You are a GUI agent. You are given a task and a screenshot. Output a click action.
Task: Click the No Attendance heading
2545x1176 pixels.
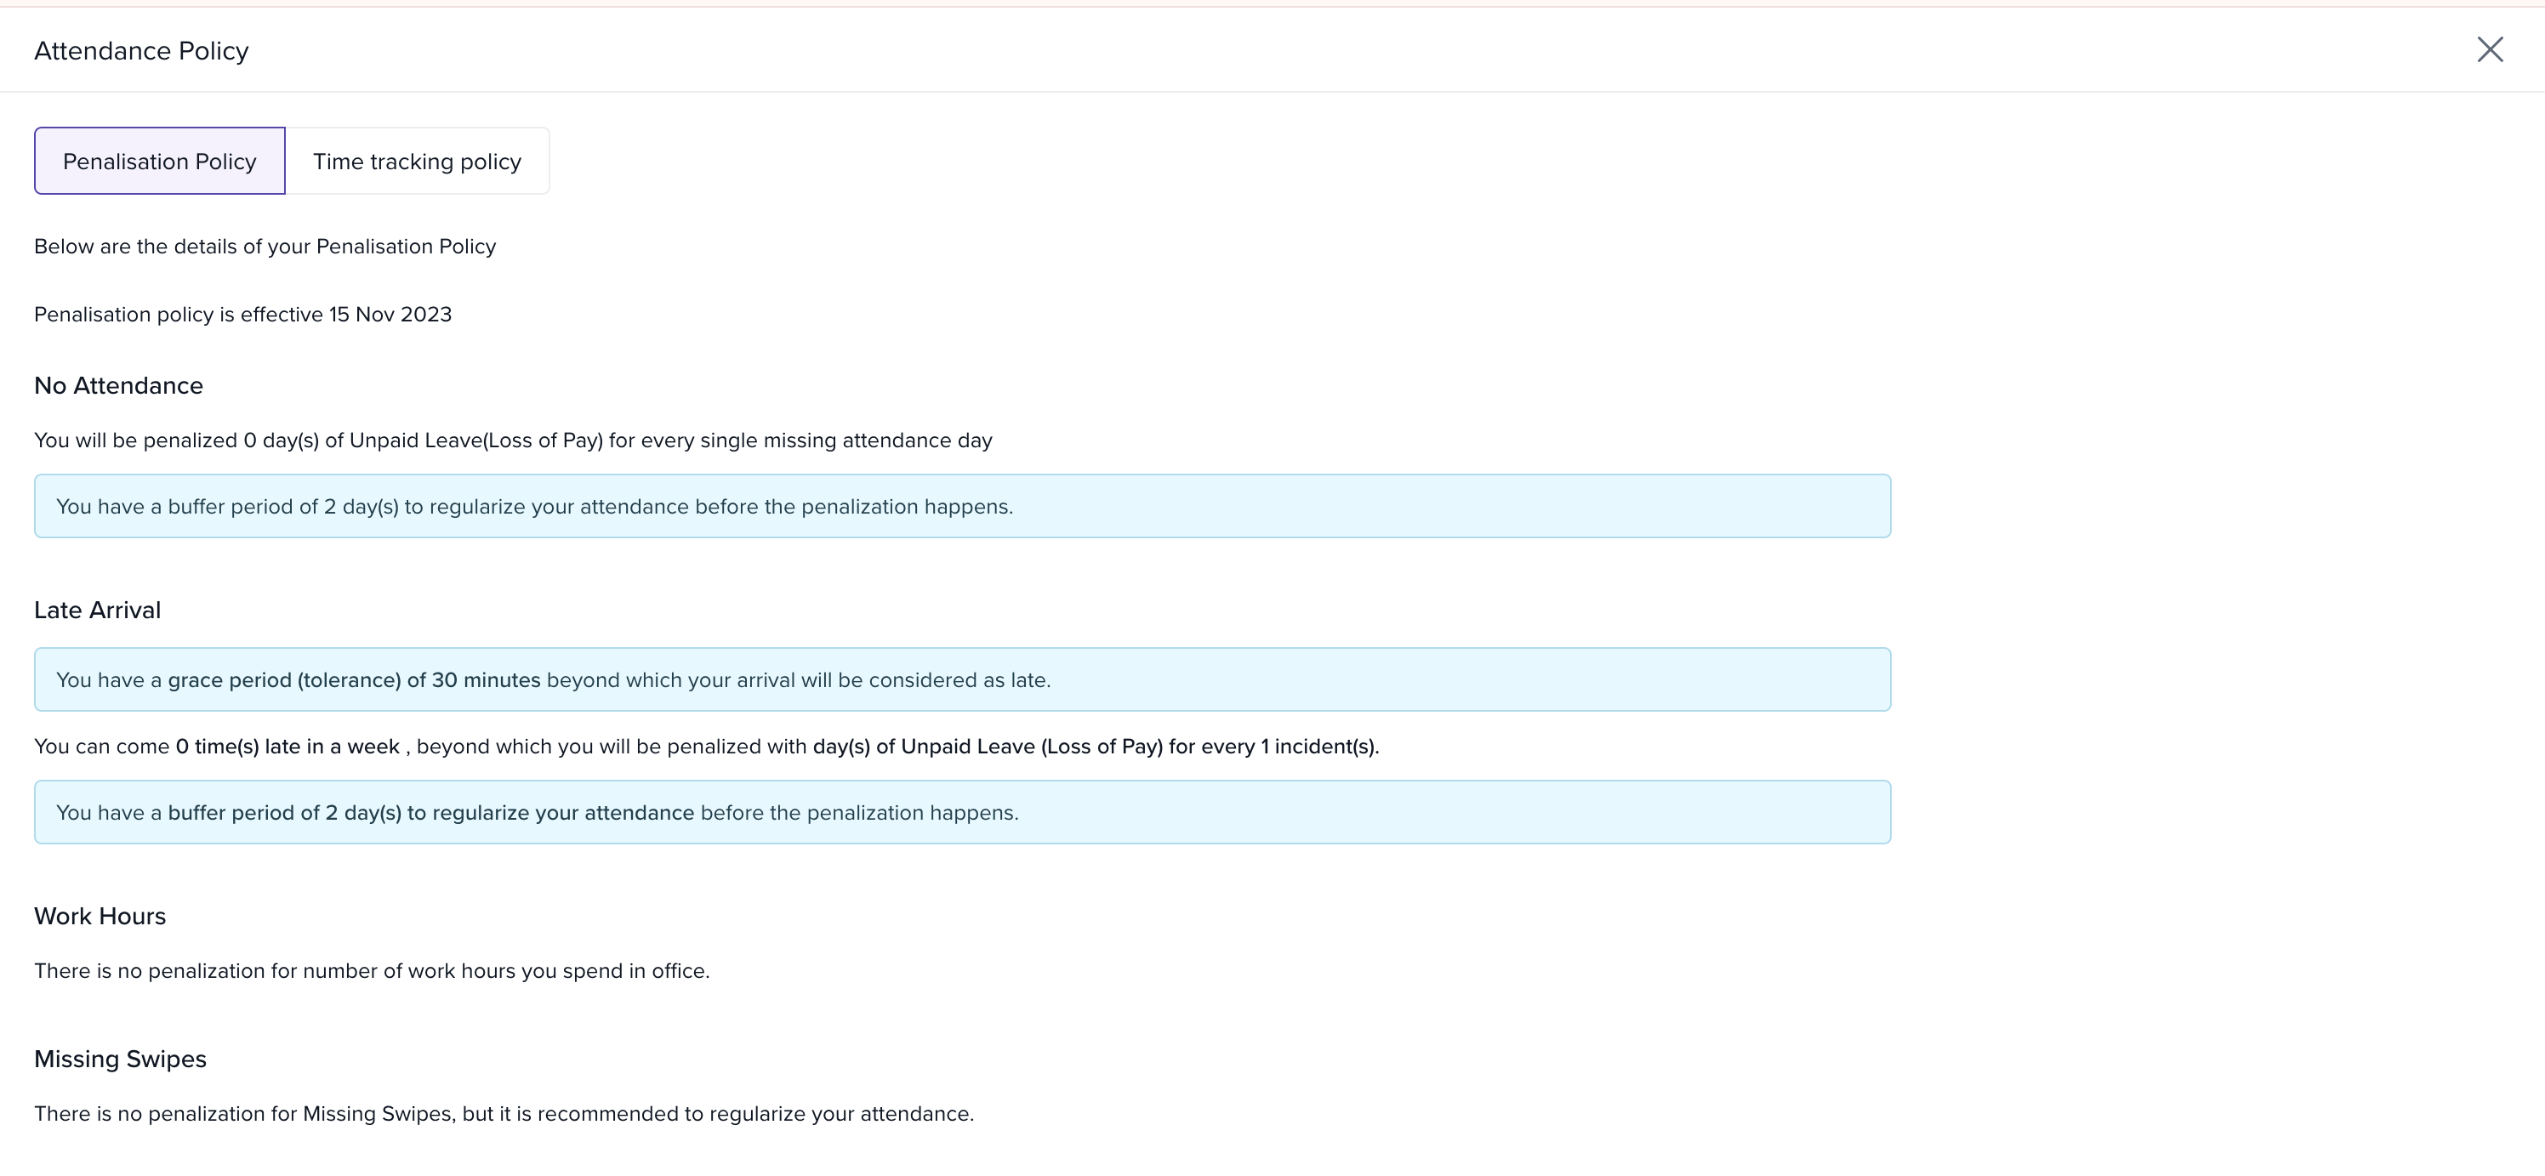coord(118,385)
